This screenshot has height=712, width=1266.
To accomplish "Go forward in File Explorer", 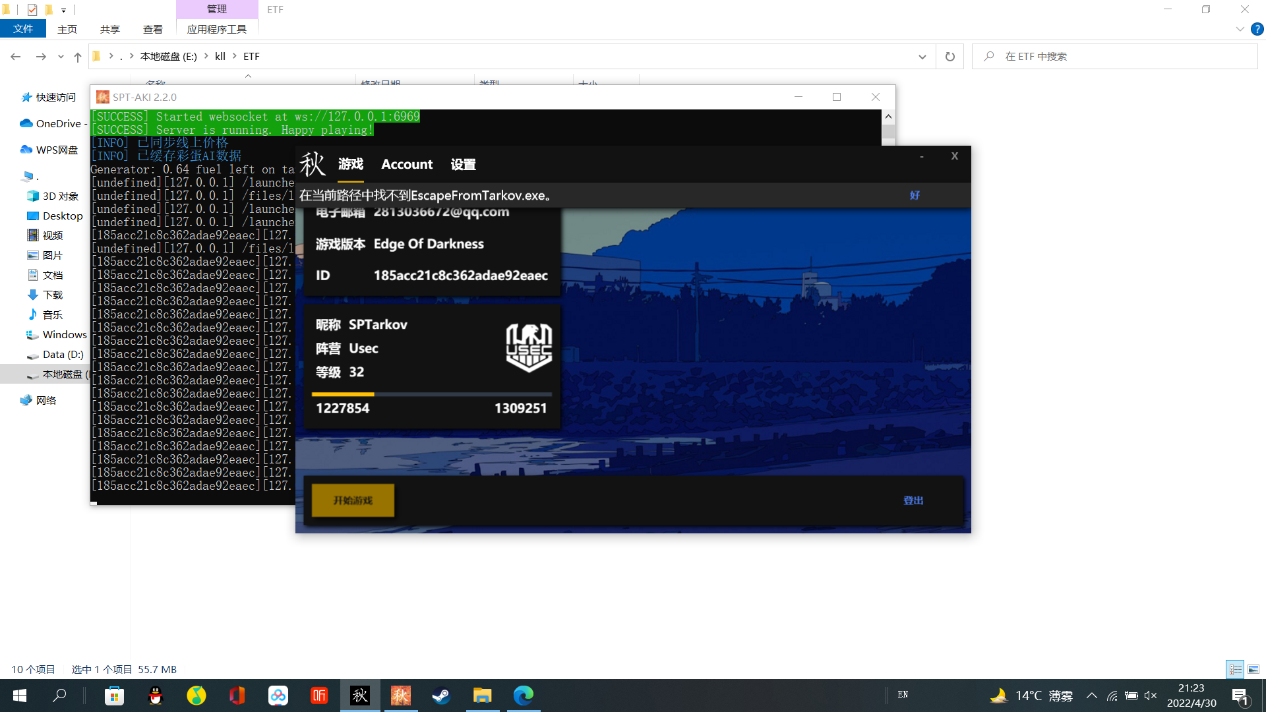I will 41,57.
